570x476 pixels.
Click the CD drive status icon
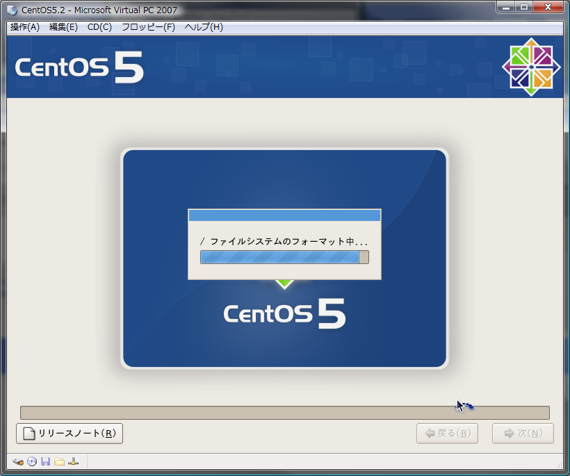tap(32, 462)
